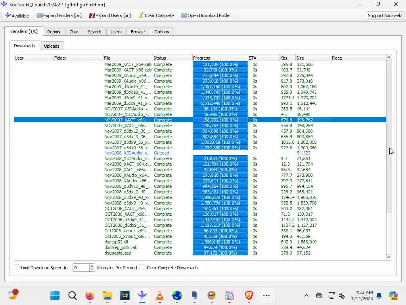Image resolution: width=406 pixels, height=305 pixels.
Task: Open the Windows Start menu
Action: pyautogui.click(x=55, y=295)
